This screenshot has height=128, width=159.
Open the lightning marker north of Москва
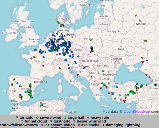click(x=136, y=16)
